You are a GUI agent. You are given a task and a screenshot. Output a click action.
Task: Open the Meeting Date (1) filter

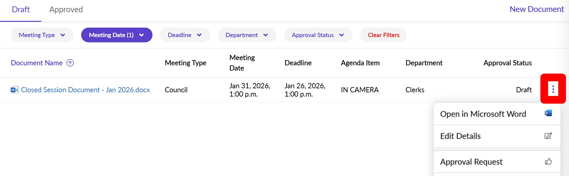pyautogui.click(x=117, y=35)
